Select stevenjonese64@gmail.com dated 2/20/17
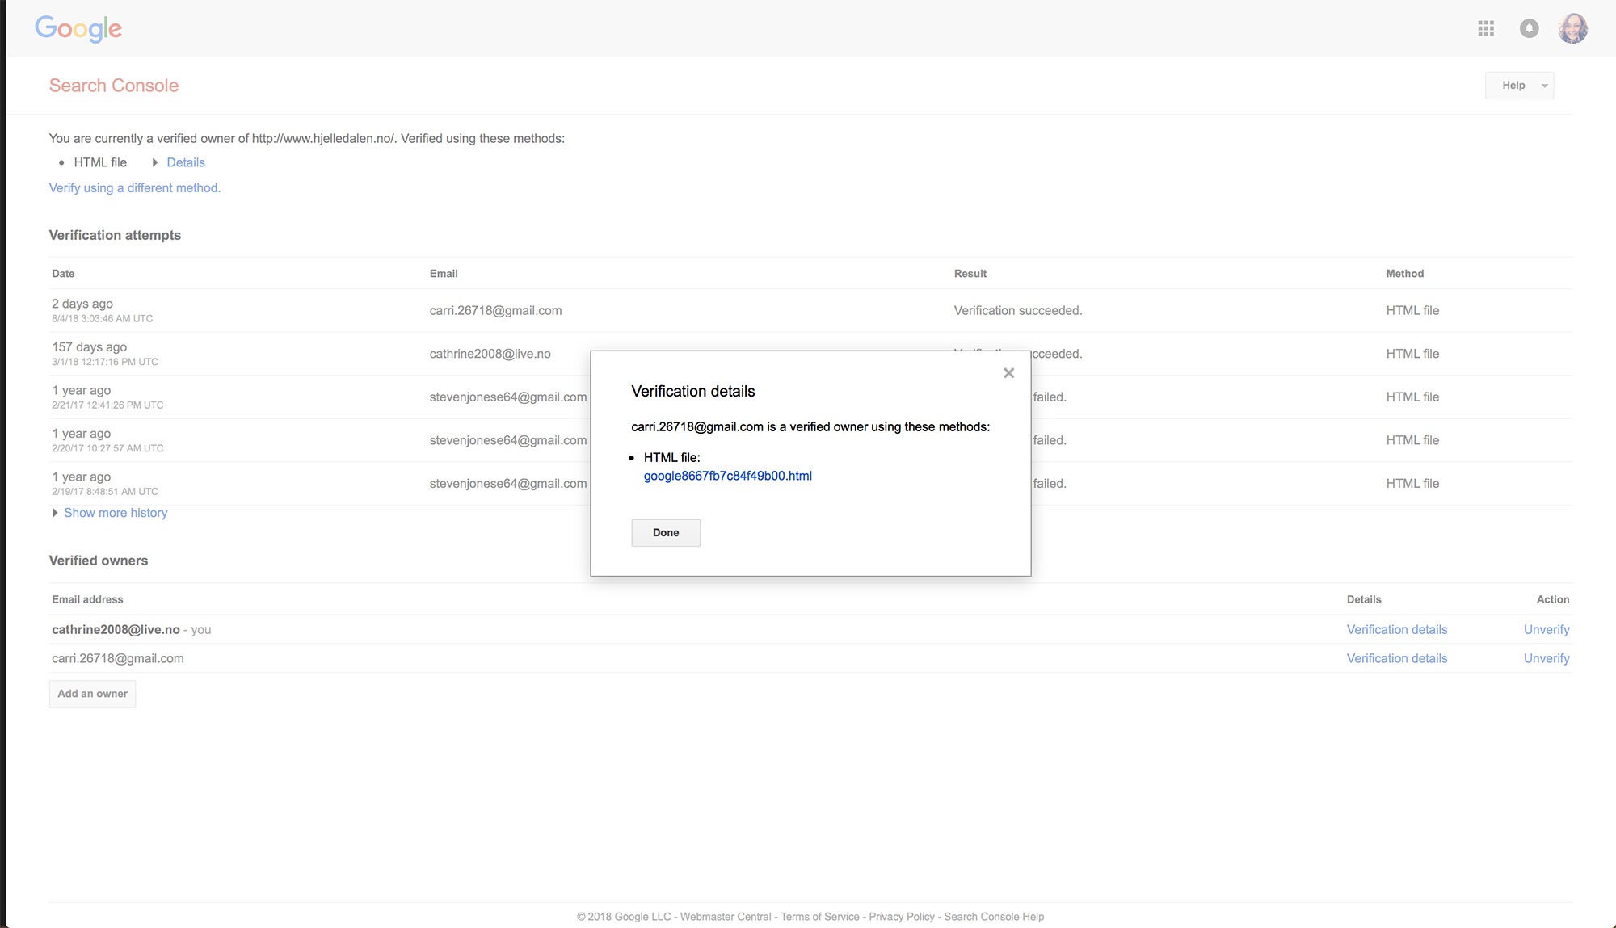 tap(508, 440)
